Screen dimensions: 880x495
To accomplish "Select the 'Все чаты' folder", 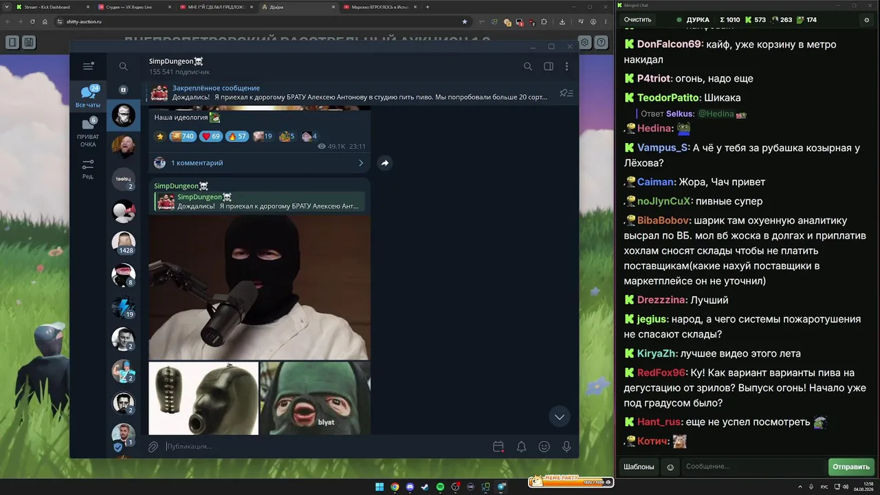I will tap(88, 97).
